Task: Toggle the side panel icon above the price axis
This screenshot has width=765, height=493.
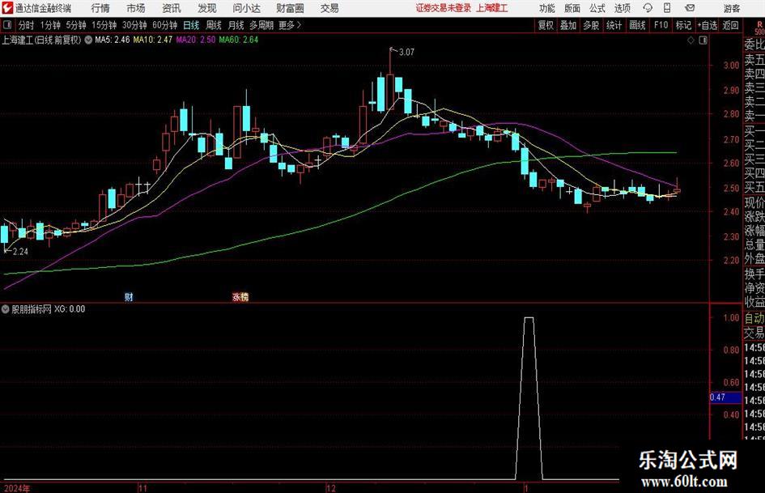Action: (x=703, y=40)
